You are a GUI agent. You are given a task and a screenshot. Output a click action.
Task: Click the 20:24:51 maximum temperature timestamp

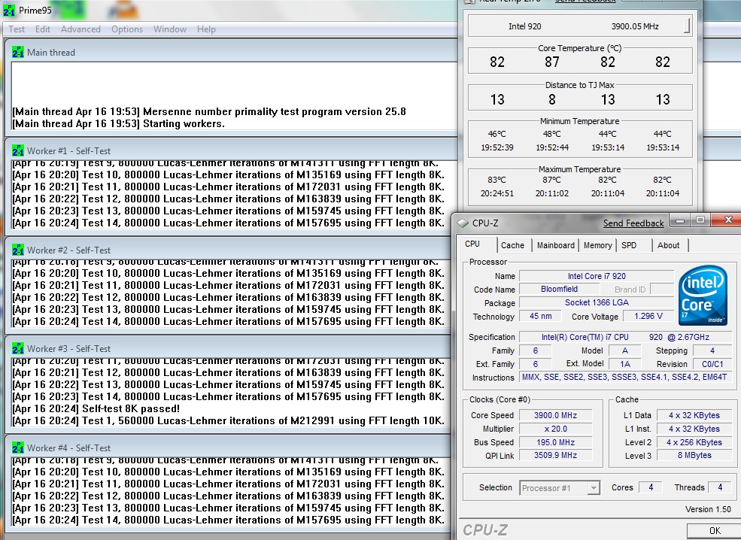497,193
